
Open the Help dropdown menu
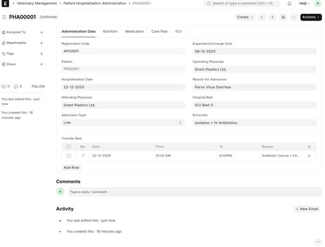coord(304,3)
